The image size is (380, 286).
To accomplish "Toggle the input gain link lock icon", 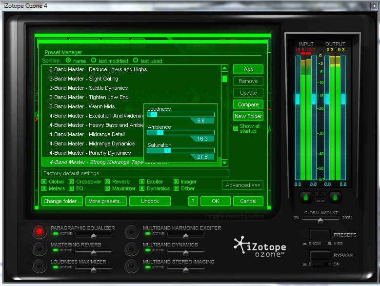I will pyautogui.click(x=306, y=198).
